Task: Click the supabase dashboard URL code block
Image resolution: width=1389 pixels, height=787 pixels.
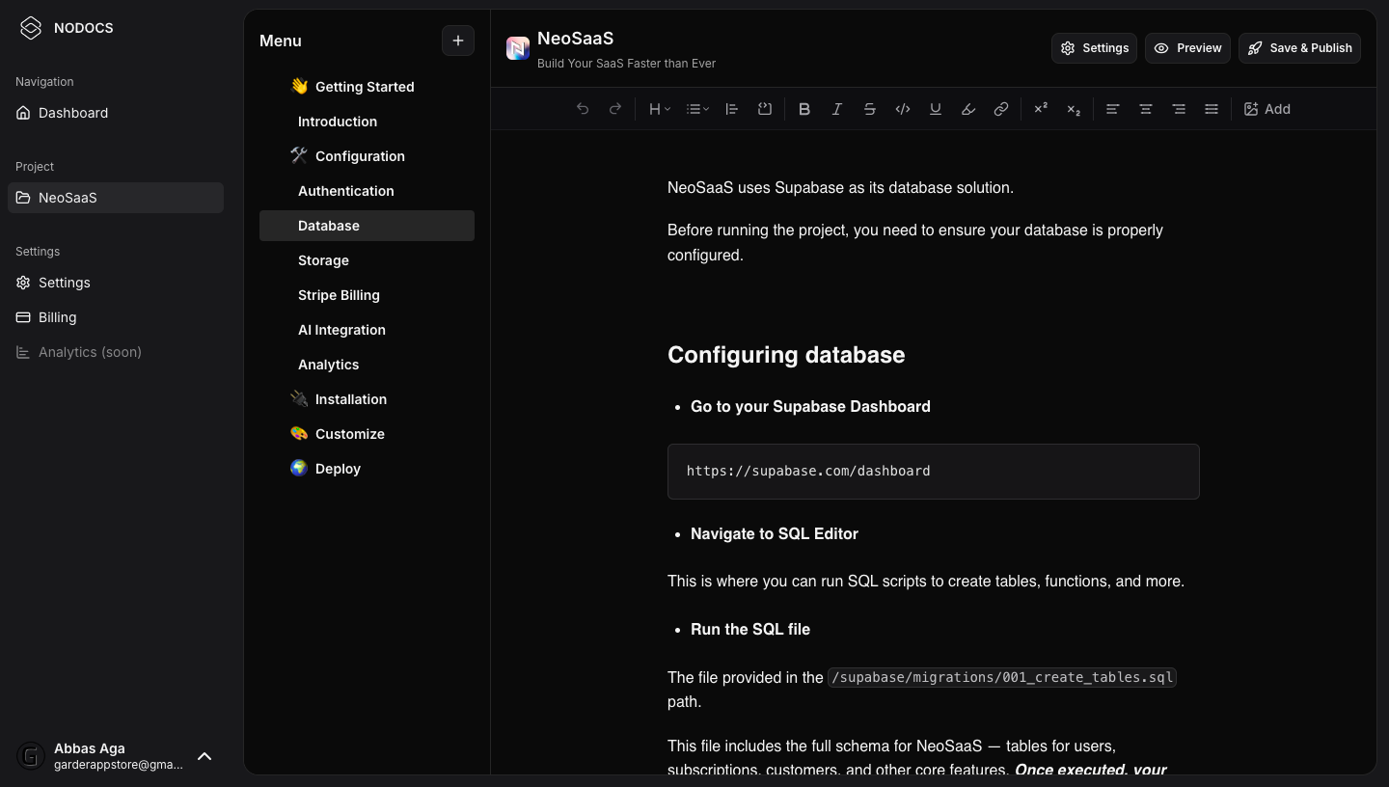Action: point(933,472)
